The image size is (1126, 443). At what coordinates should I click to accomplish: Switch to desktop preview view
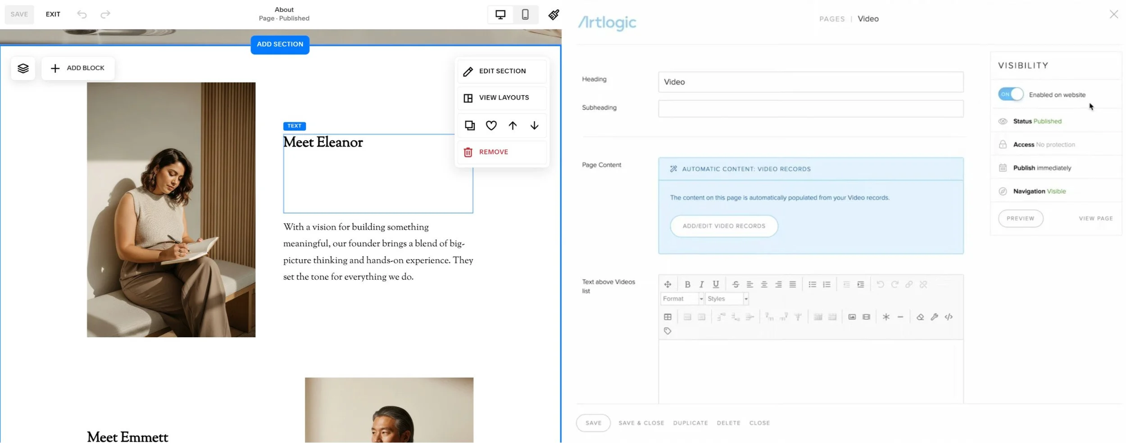(500, 14)
